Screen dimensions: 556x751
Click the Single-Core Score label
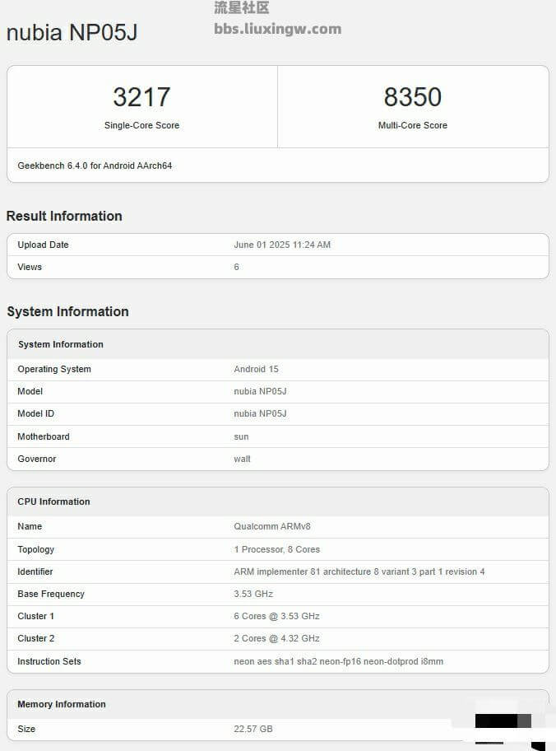point(141,125)
